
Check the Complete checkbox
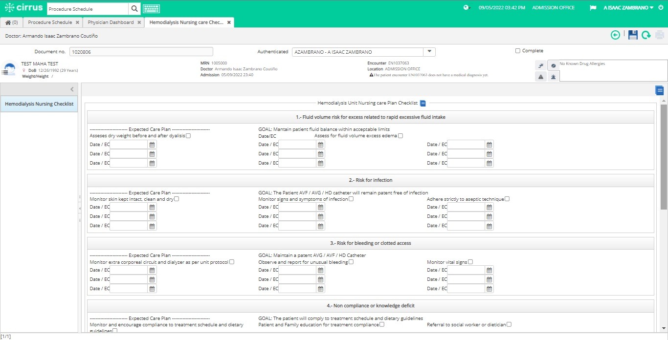[518, 51]
